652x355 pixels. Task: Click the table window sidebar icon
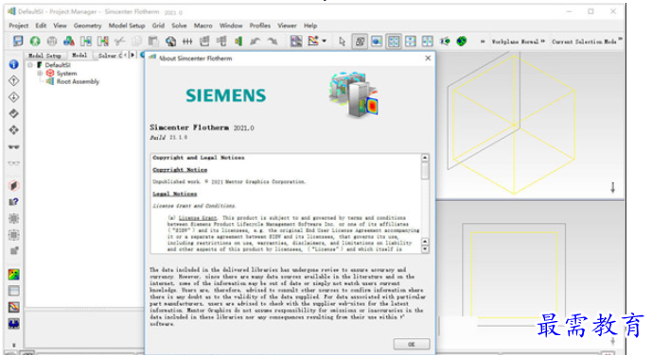(14, 291)
